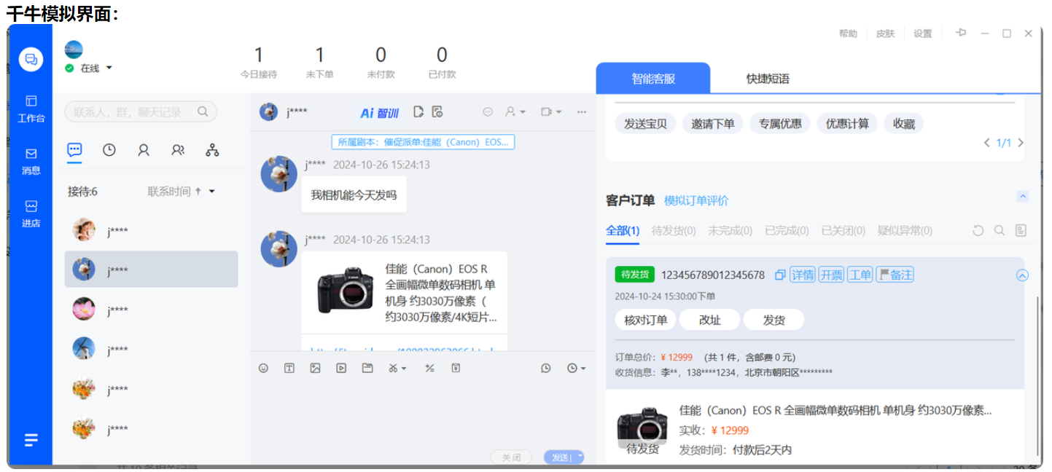Viewport: 1052px width, 472px height.
Task: Click the text format T icon
Action: (x=289, y=368)
